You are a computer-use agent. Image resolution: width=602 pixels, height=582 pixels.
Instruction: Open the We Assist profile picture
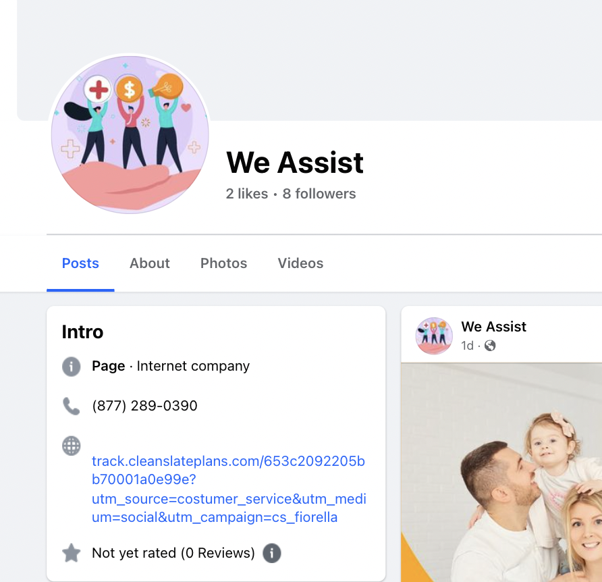(x=130, y=134)
